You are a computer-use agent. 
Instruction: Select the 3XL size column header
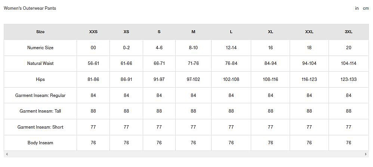click(x=348, y=32)
